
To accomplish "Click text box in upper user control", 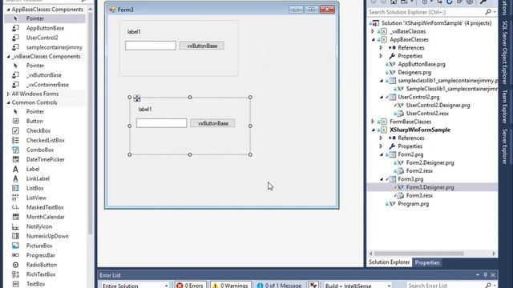I will (151, 46).
